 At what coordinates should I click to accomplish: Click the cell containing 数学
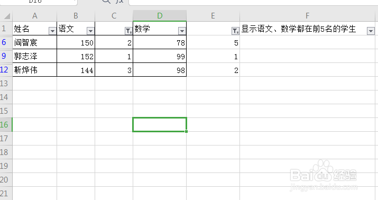click(160, 29)
